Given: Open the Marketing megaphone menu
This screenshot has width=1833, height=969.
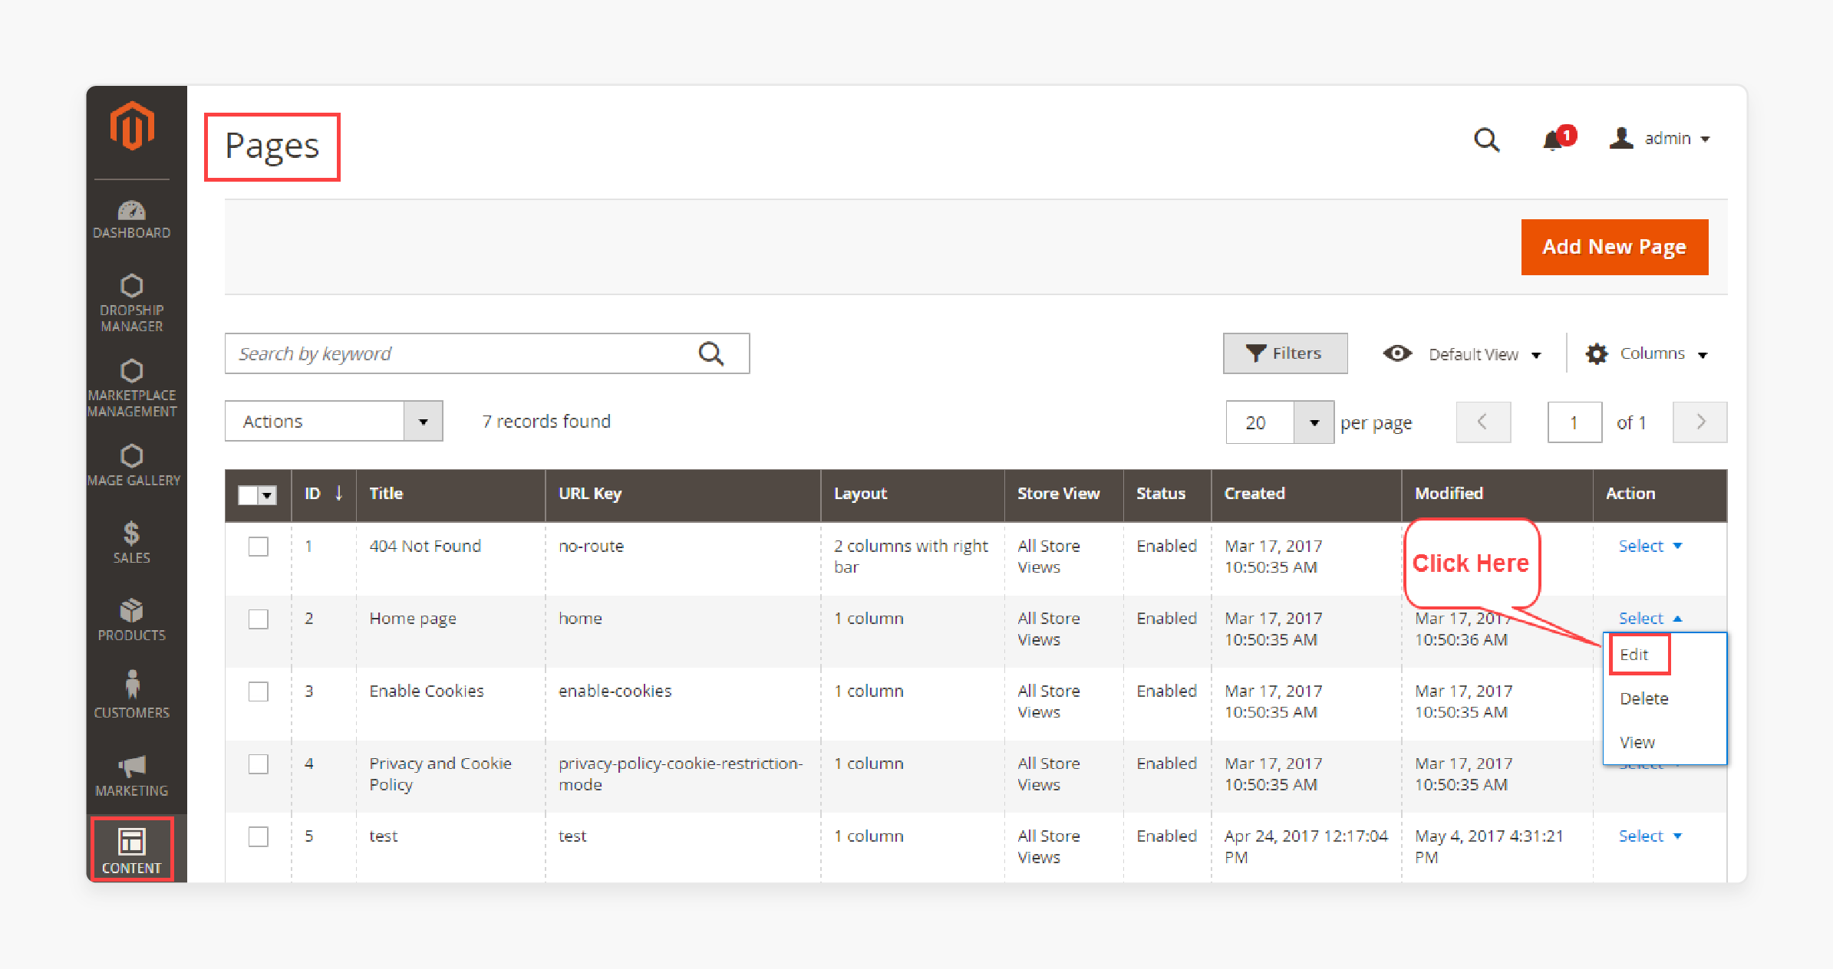Looking at the screenshot, I should (132, 776).
